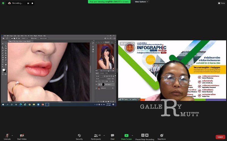Screen dimensions: 227x141
Task: Click the red Leave button
Action: (220, 137)
